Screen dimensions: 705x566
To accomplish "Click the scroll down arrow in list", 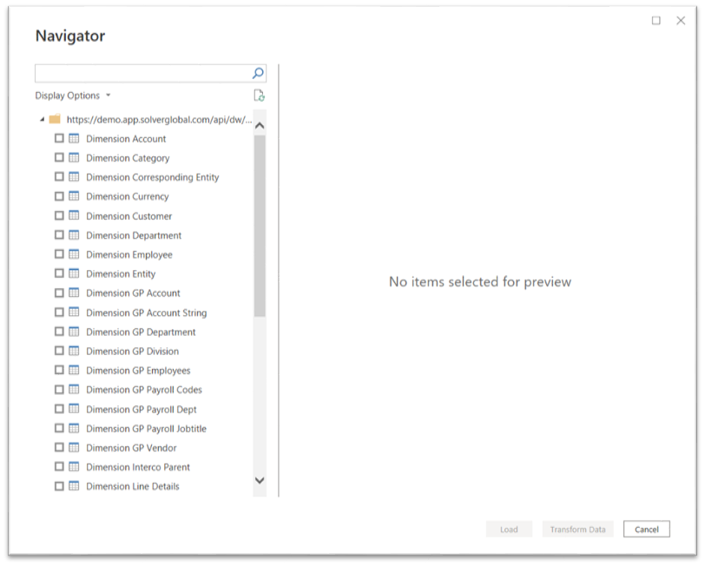I will point(260,480).
